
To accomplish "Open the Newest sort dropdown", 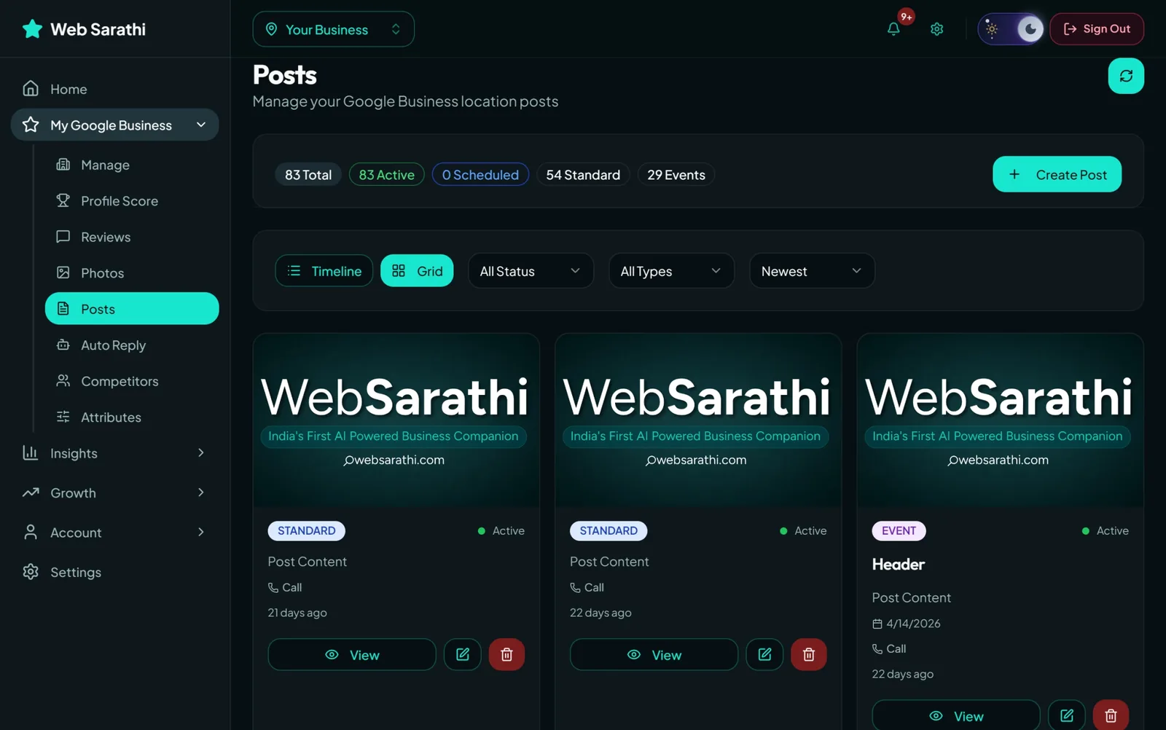I will (x=812, y=271).
